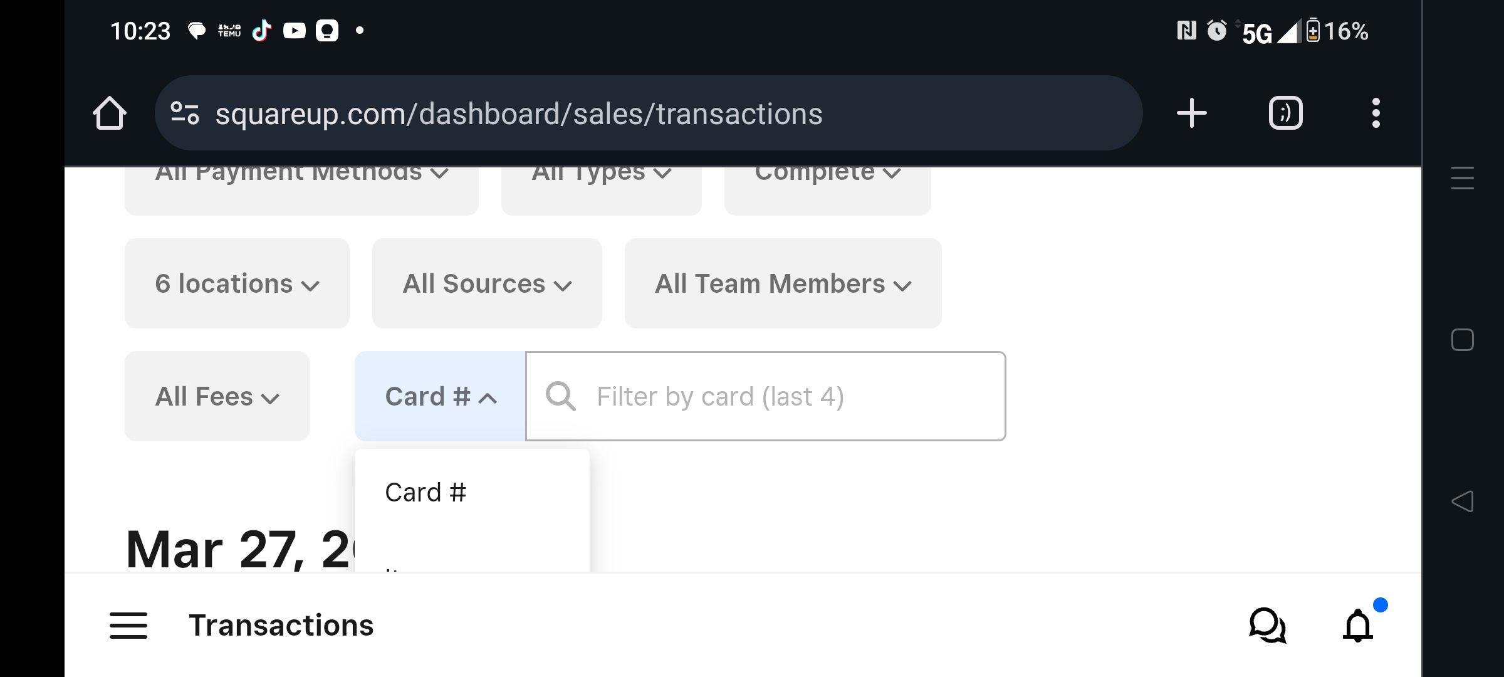This screenshot has height=677, width=1504.
Task: Tap the search magnifier in card filter
Action: (x=561, y=396)
